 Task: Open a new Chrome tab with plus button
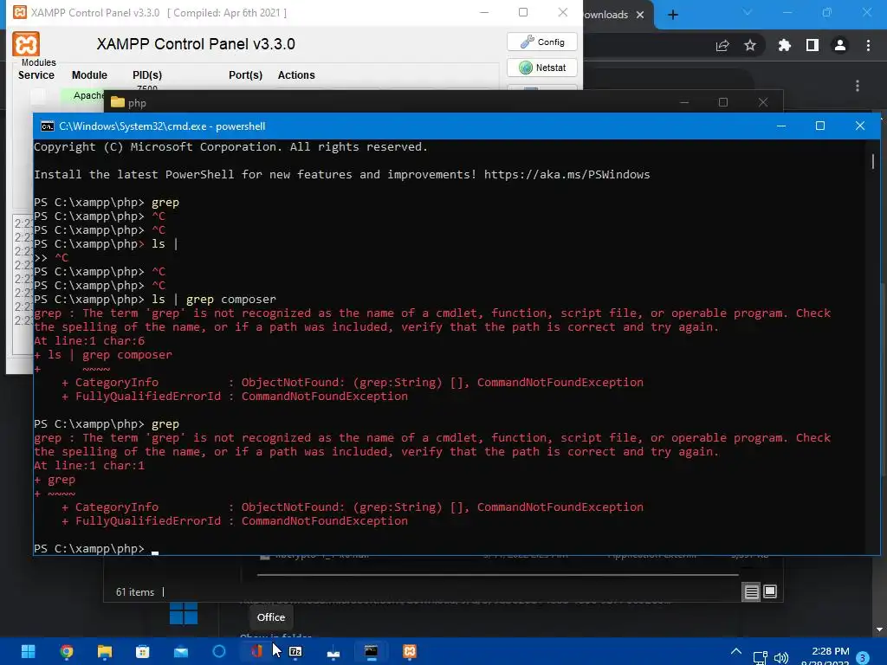(672, 15)
